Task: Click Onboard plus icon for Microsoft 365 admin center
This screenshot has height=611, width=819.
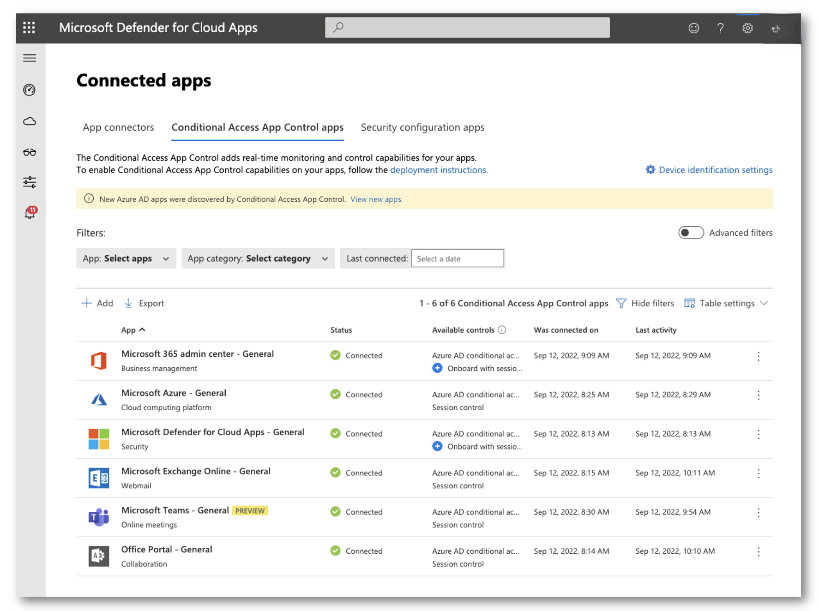Action: (x=437, y=368)
